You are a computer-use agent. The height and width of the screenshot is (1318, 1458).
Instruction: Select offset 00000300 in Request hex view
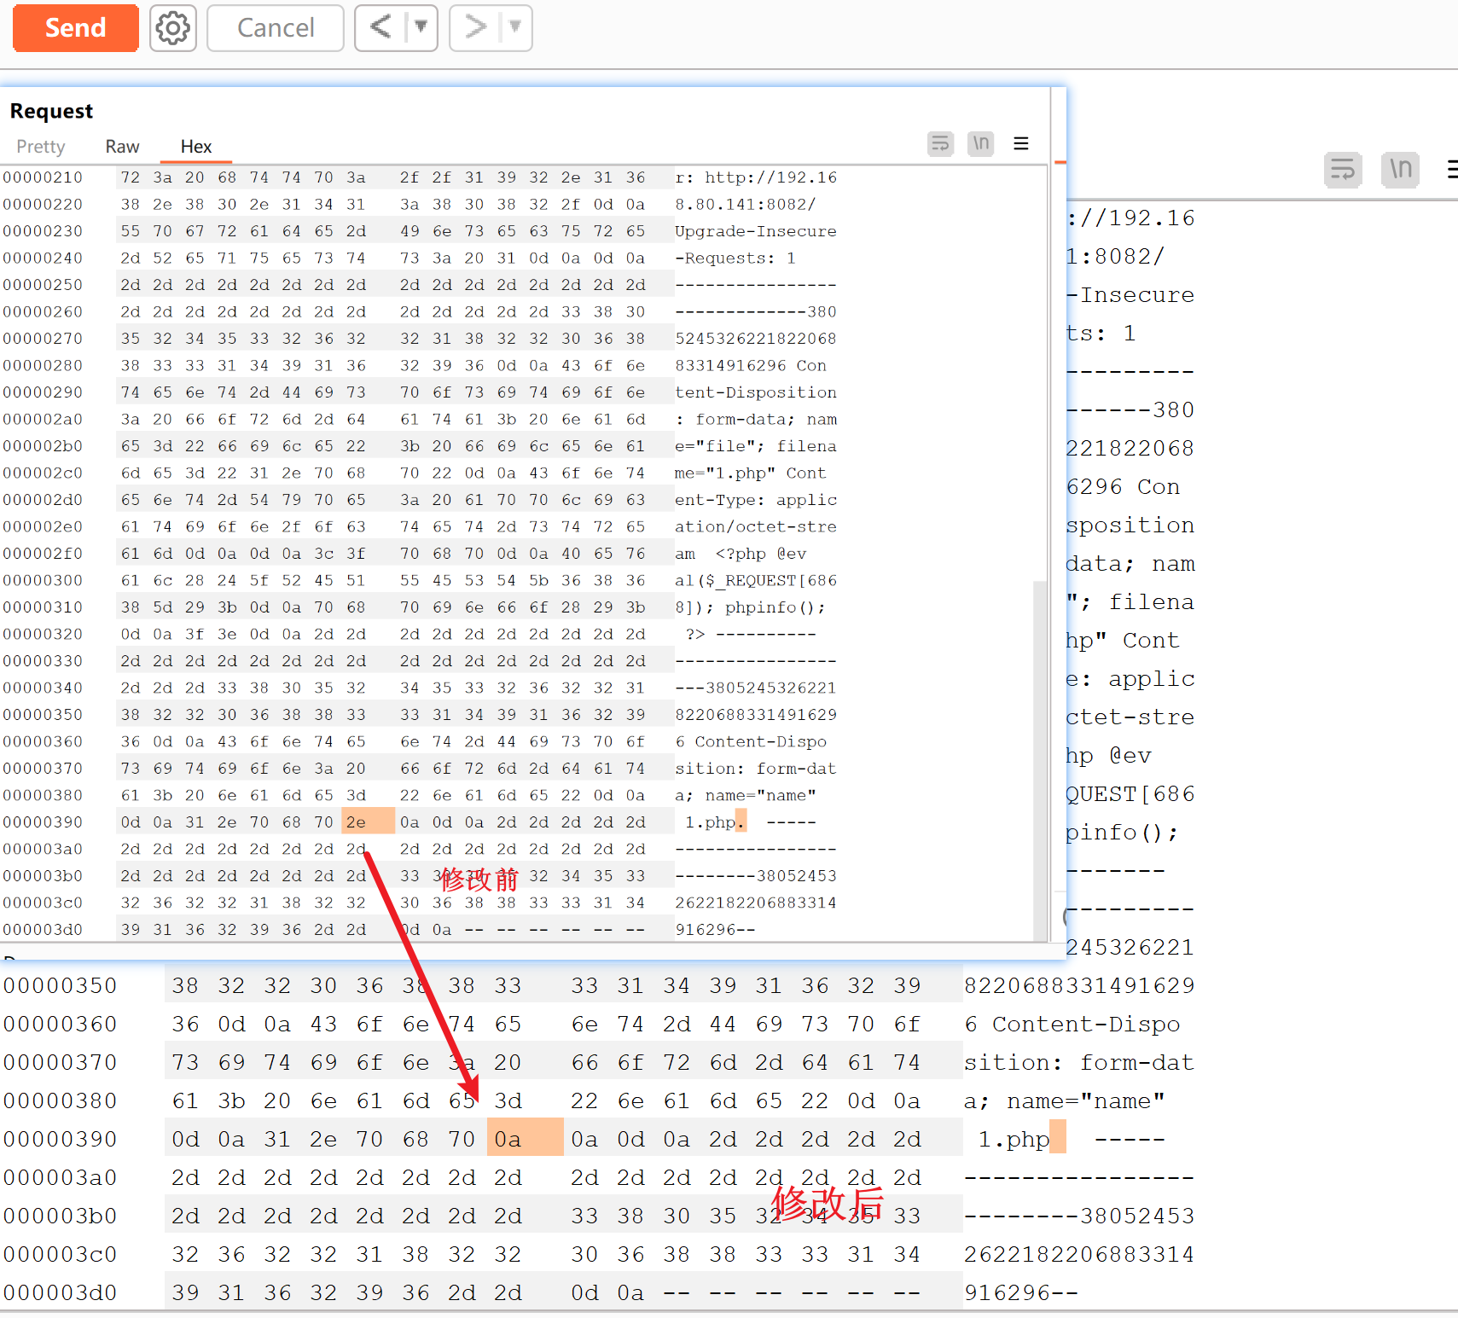tap(43, 581)
